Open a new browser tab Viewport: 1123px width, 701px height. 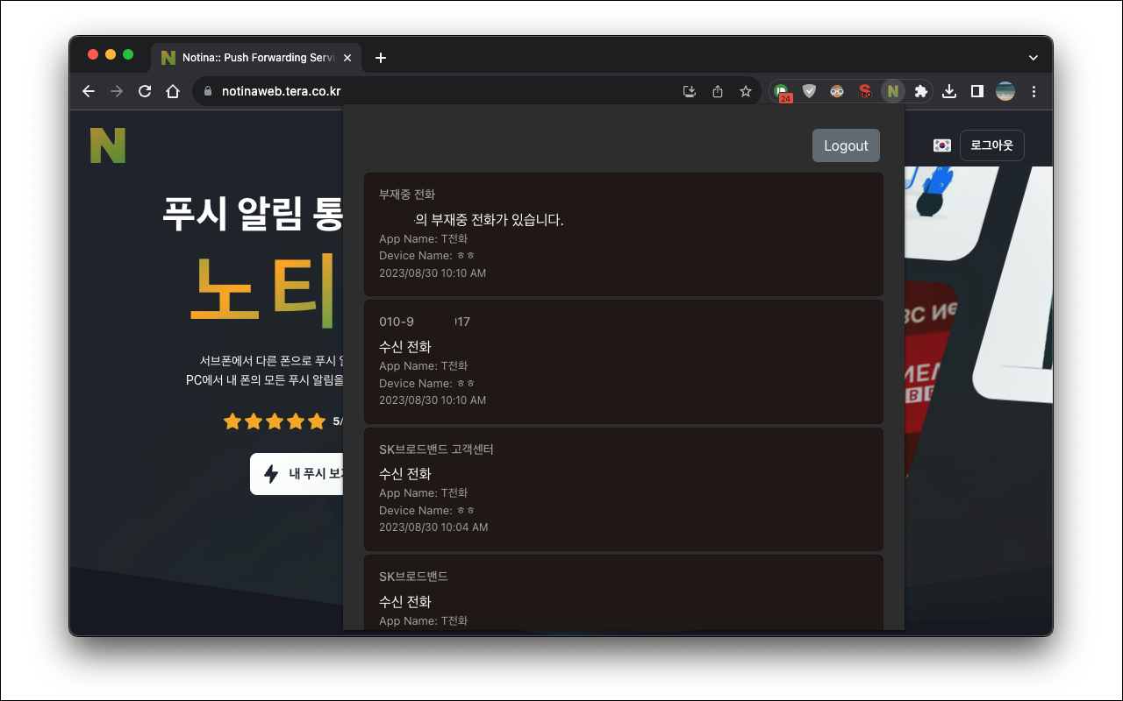tap(380, 58)
